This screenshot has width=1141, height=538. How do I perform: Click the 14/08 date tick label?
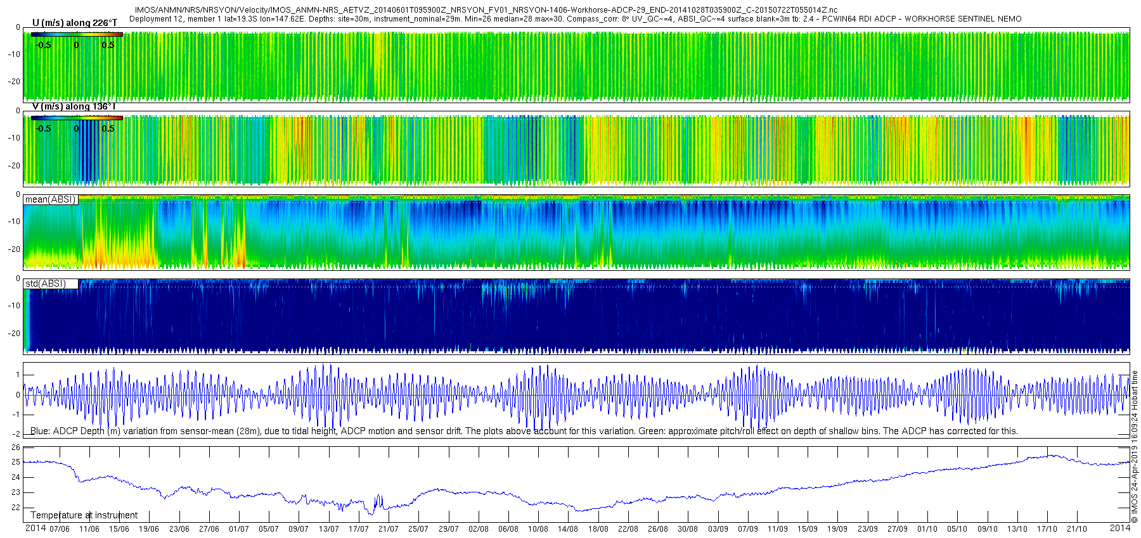(x=568, y=529)
